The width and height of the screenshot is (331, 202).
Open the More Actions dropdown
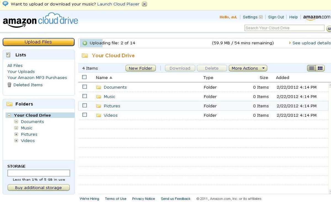[x=248, y=68]
